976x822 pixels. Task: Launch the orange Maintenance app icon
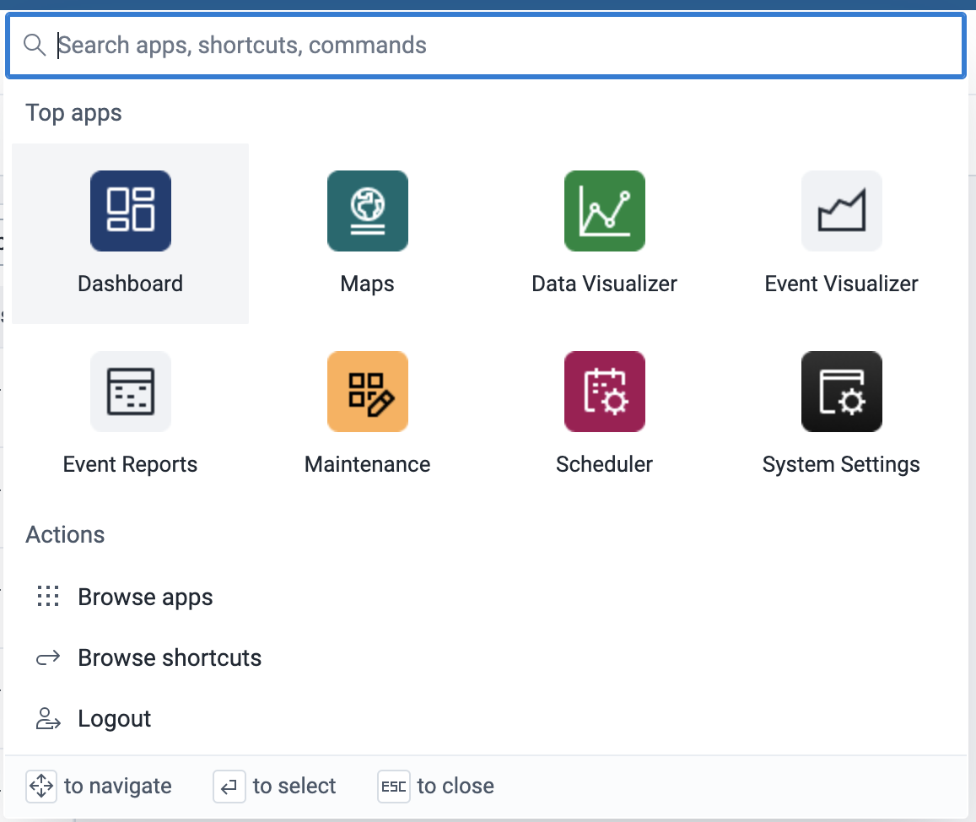368,392
